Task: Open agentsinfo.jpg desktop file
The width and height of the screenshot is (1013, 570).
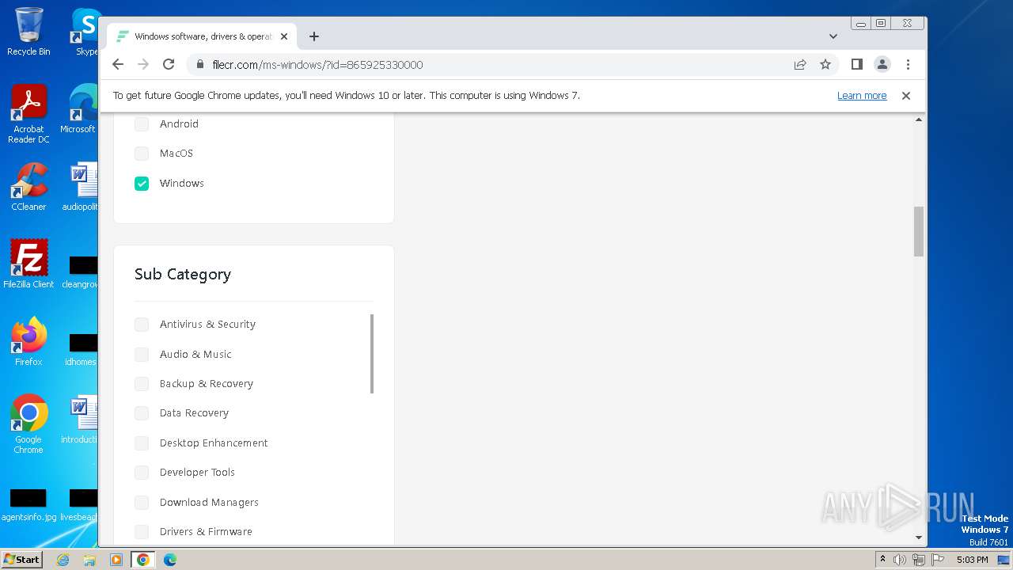Action: pos(28,505)
